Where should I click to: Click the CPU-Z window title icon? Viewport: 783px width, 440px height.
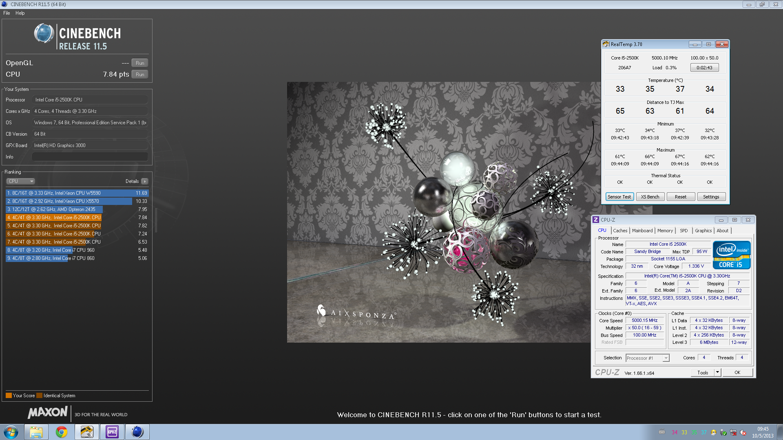click(x=596, y=220)
